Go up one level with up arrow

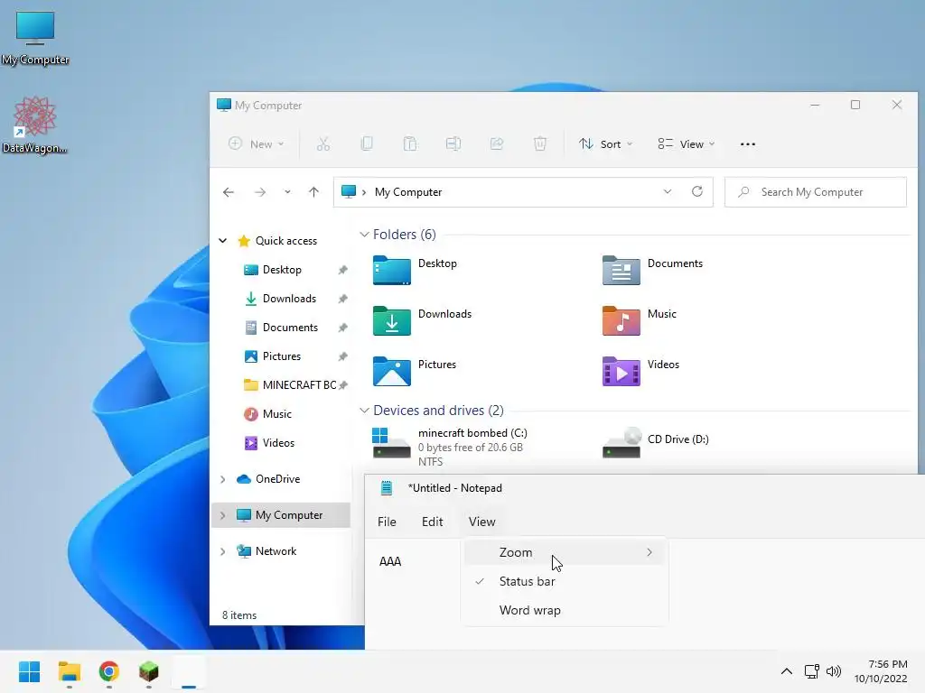click(x=313, y=192)
